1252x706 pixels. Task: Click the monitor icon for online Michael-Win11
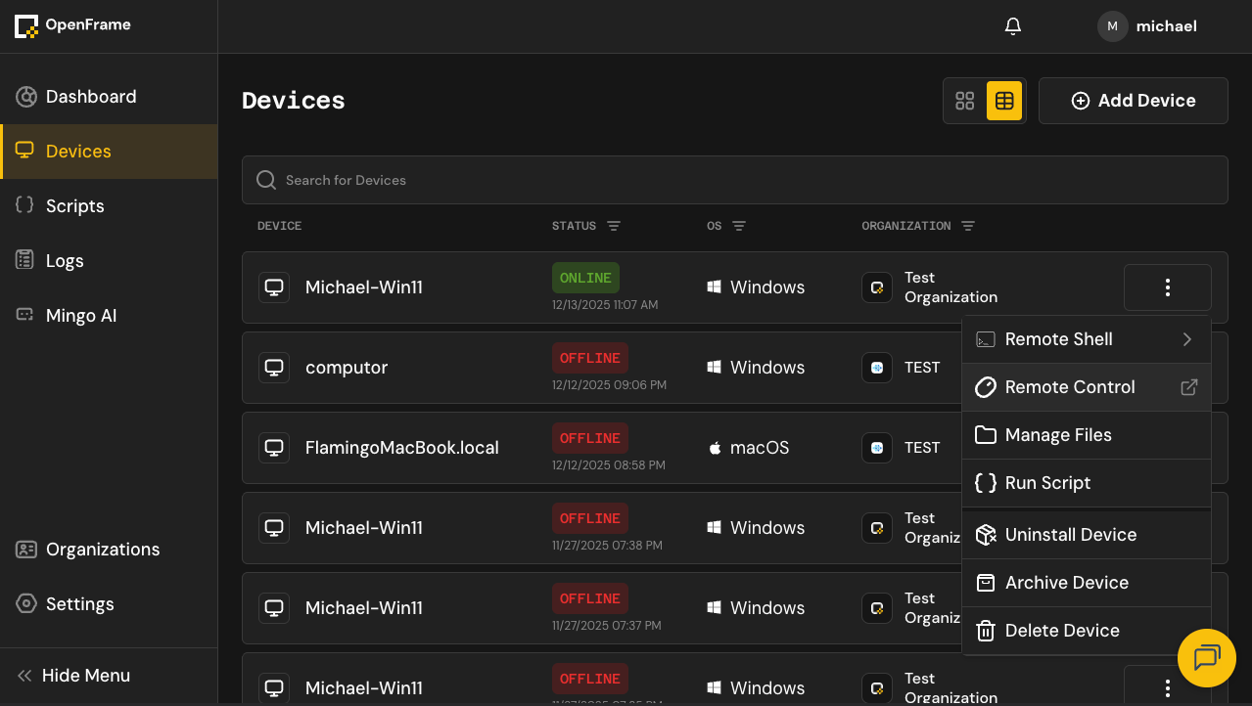[x=274, y=287]
